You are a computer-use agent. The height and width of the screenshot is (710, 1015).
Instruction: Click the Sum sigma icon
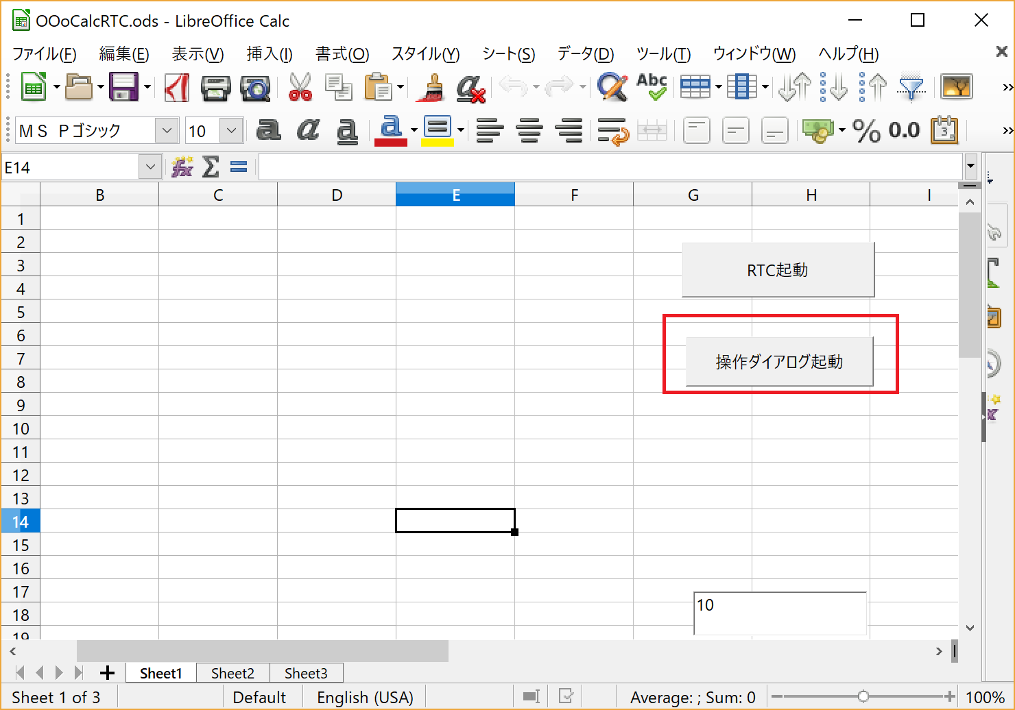(211, 167)
